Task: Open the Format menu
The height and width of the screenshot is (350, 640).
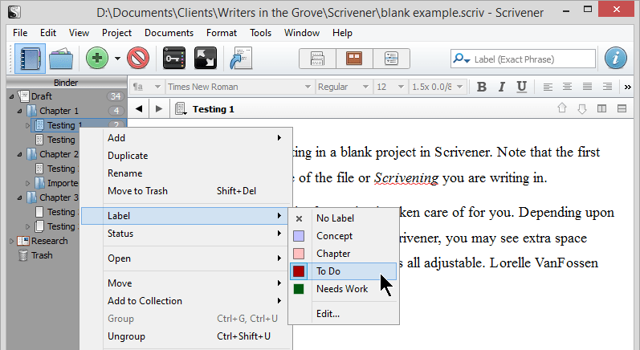Action: coord(221,33)
